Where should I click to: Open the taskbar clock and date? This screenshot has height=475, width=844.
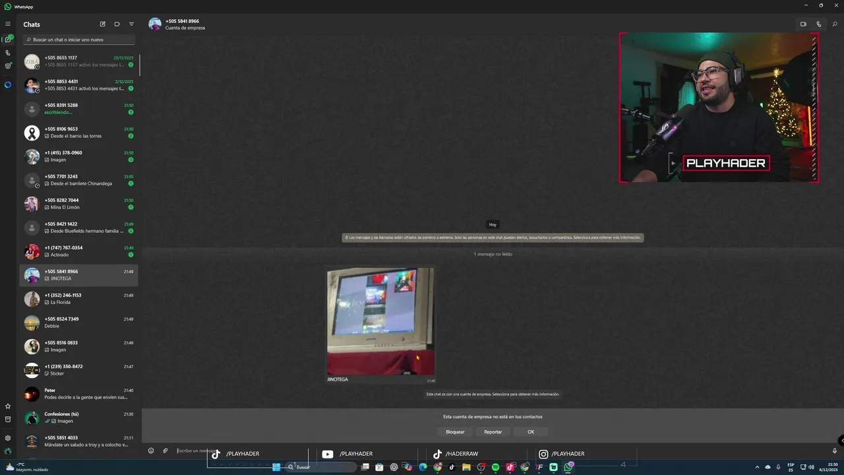[828, 467]
